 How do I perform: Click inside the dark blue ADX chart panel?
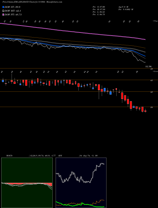pos(81,183)
